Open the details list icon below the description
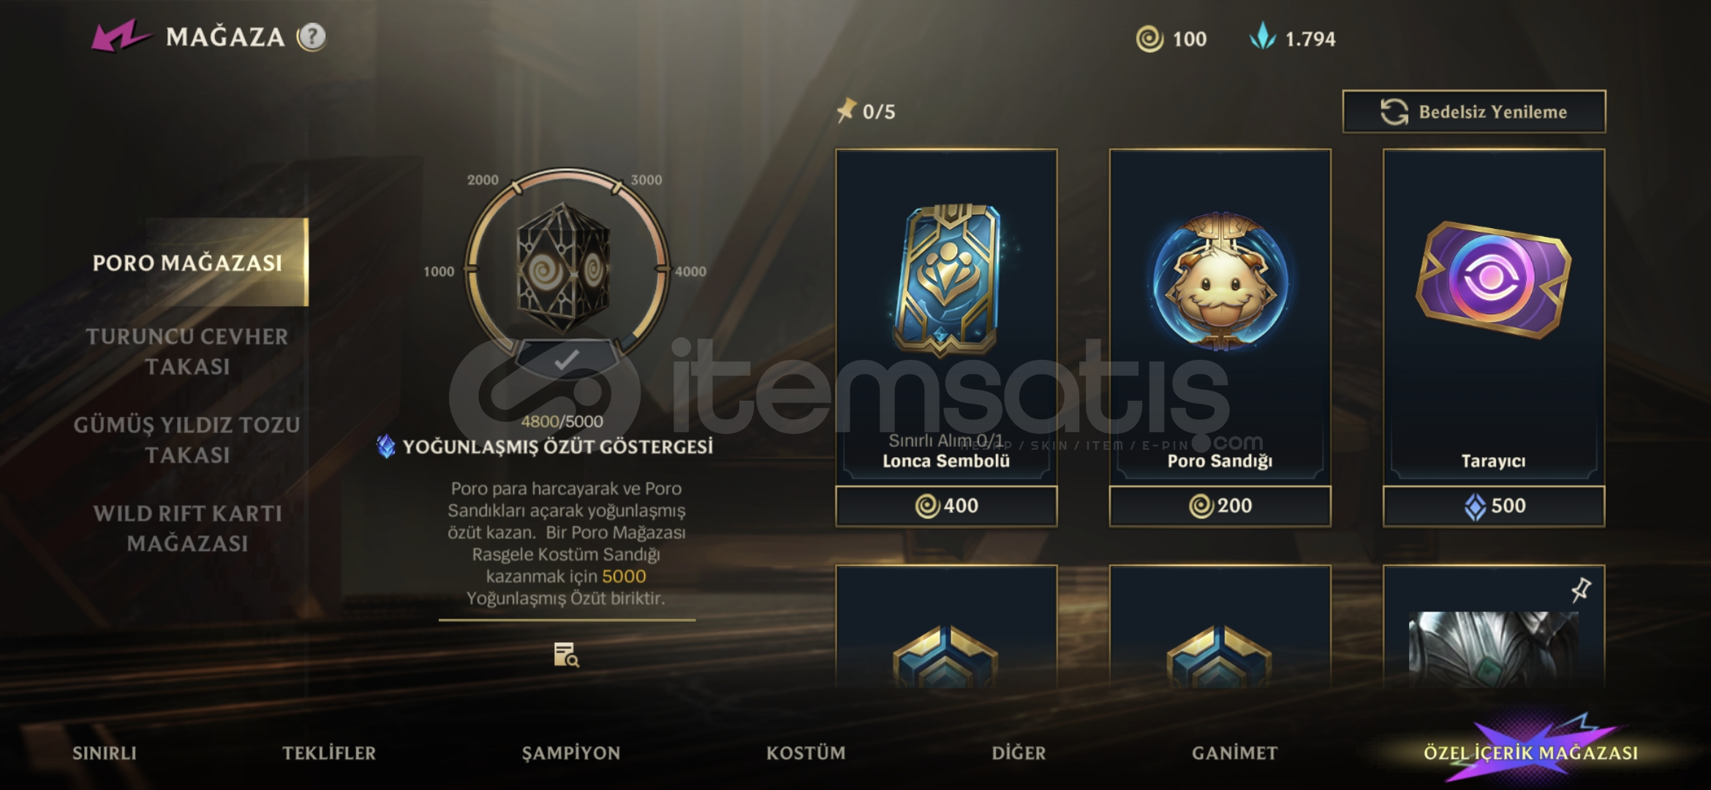The width and height of the screenshot is (1711, 790). click(567, 655)
